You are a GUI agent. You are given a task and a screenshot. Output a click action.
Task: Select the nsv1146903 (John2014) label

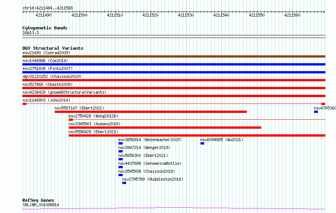[46, 100]
